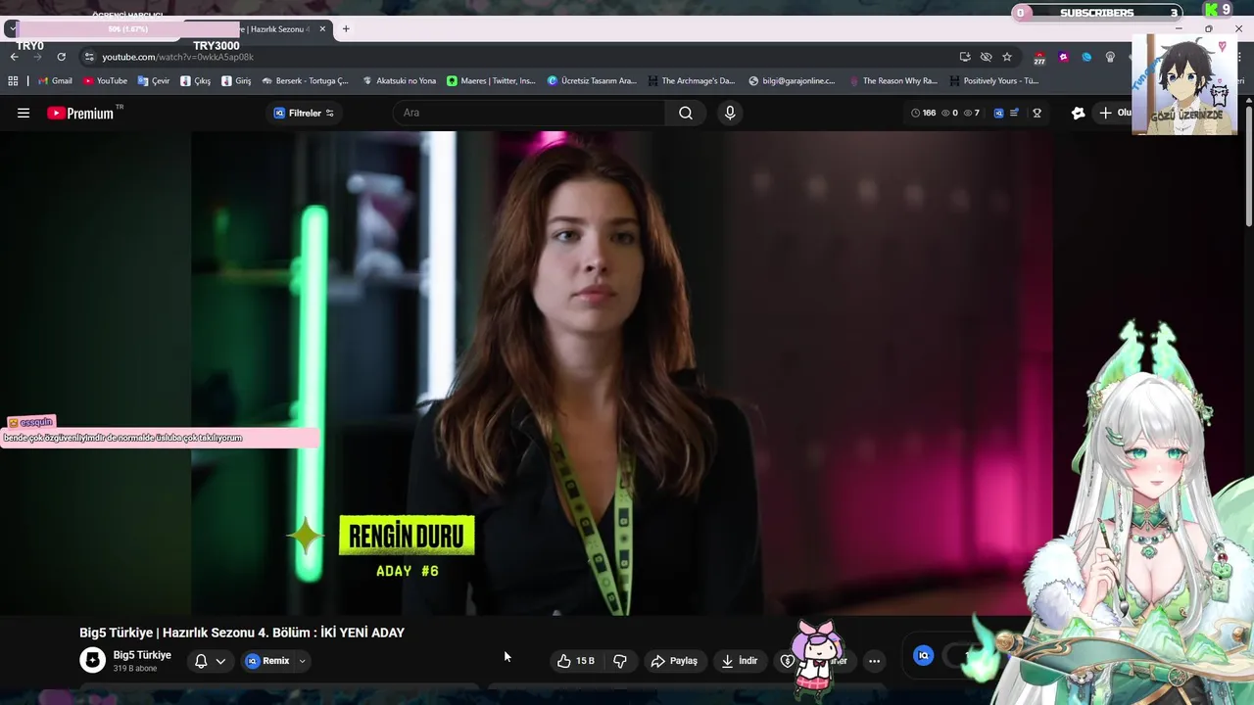Open the Big5 Türkiye channel name link

coord(142,655)
